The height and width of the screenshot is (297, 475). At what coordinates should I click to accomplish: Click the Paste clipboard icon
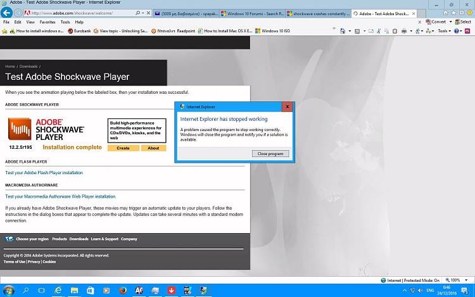tap(395, 31)
